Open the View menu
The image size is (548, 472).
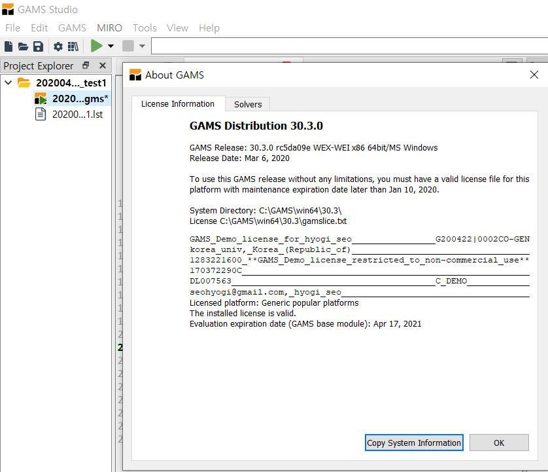coord(177,27)
